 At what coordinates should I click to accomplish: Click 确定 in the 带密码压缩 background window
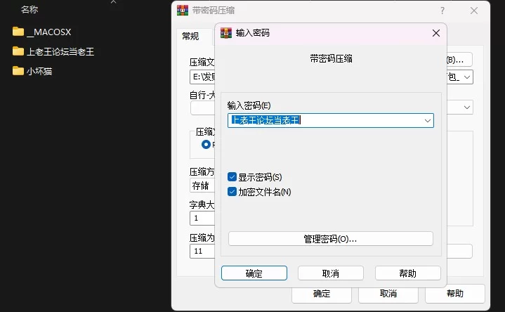click(322, 294)
